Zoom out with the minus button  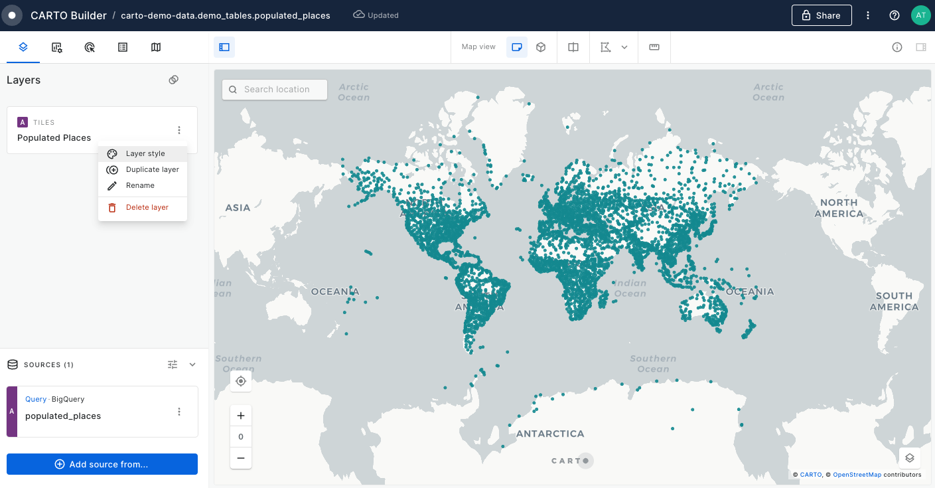[241, 458]
